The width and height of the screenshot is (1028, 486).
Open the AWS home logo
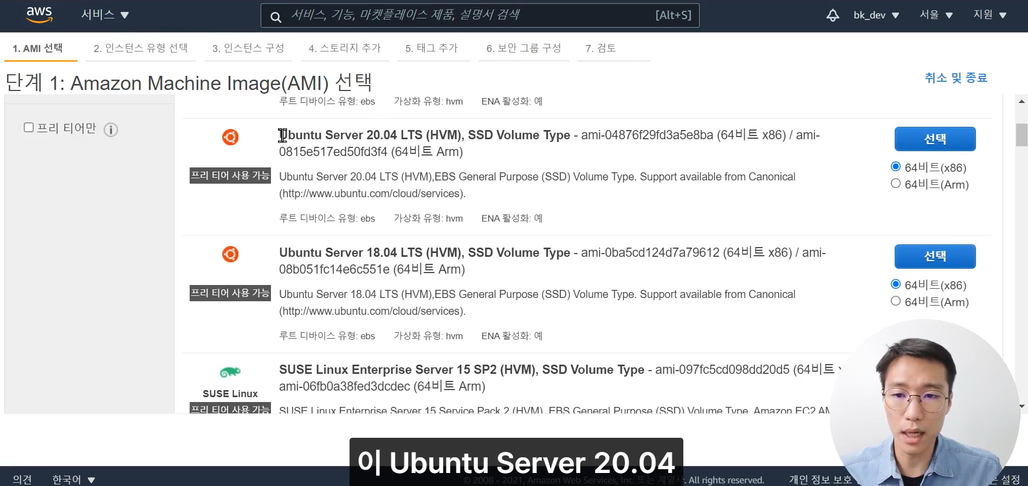click(40, 15)
